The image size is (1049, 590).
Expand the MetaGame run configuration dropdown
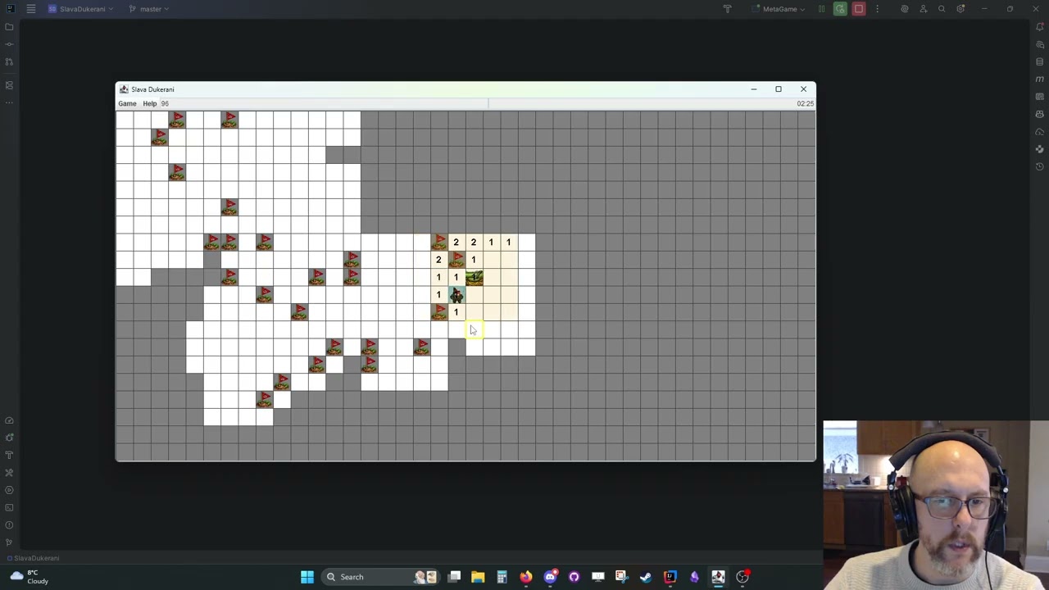coord(779,9)
